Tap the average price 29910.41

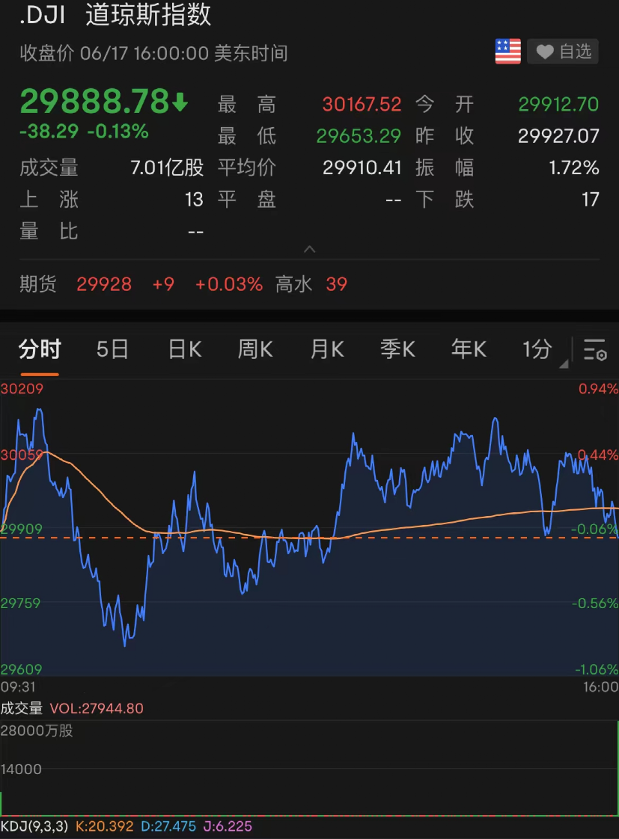point(362,168)
